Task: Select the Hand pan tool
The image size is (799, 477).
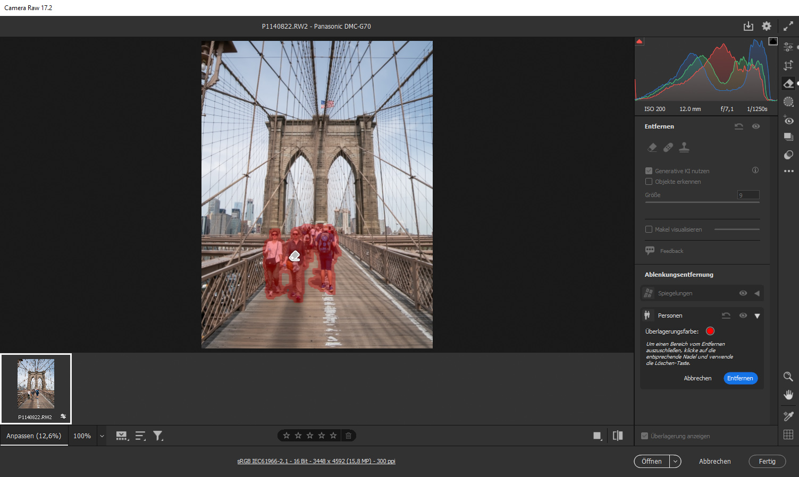Action: (x=788, y=395)
